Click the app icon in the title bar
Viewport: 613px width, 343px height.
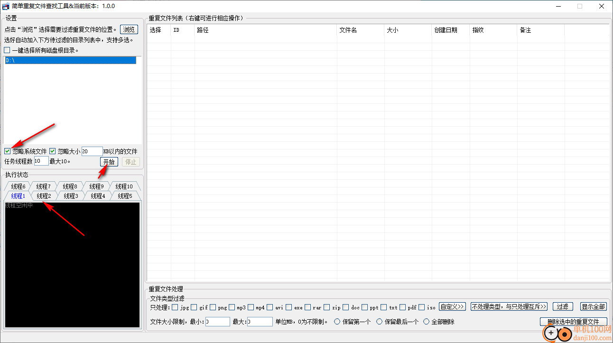[6, 6]
